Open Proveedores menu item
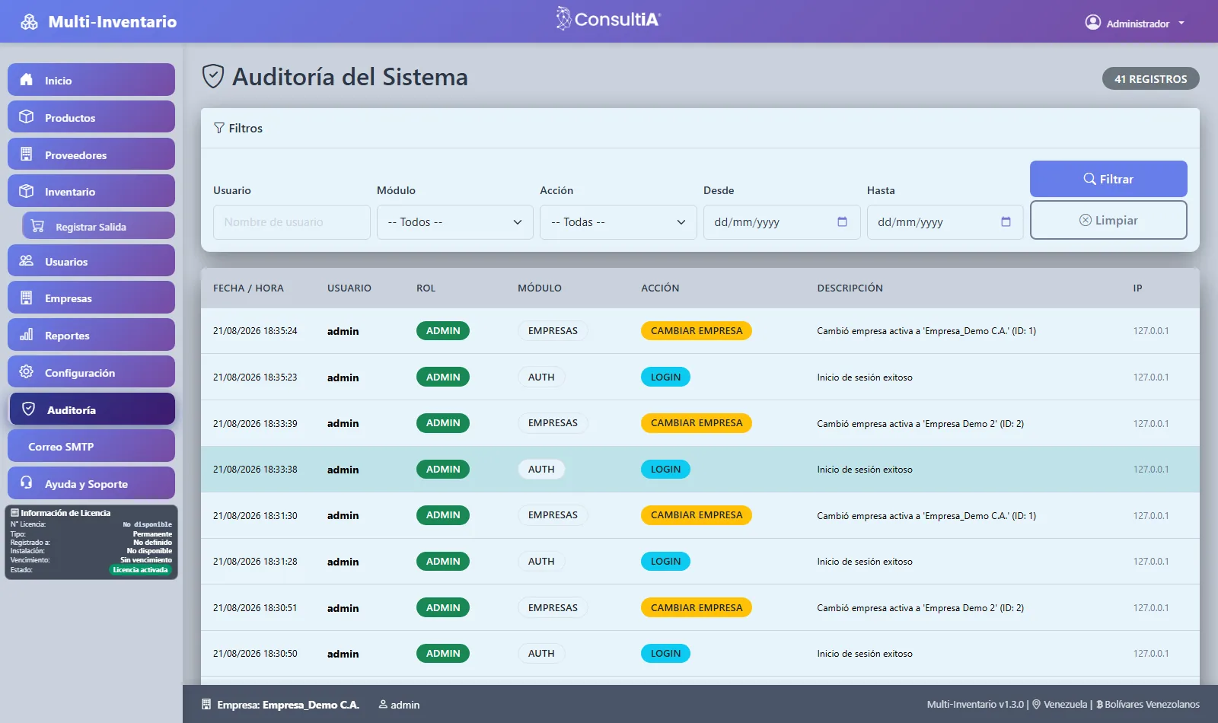Image resolution: width=1218 pixels, height=723 pixels. click(91, 154)
